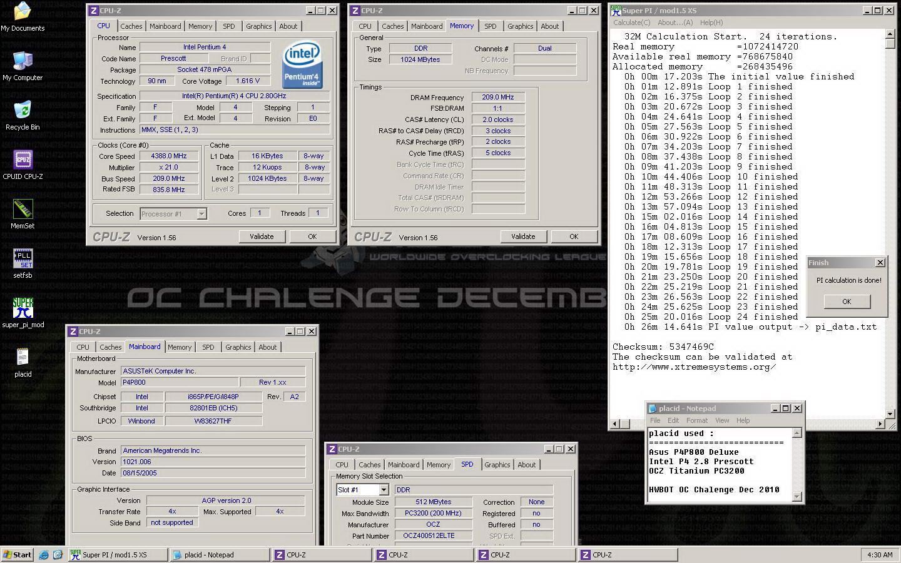Open Calculate(C) menu in Super PI
The height and width of the screenshot is (563, 901).
tap(631, 23)
